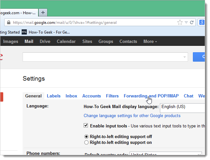Show search options arrow in Gmail search box
Image resolution: width=210 pixels, height=160 pixels.
[185, 57]
